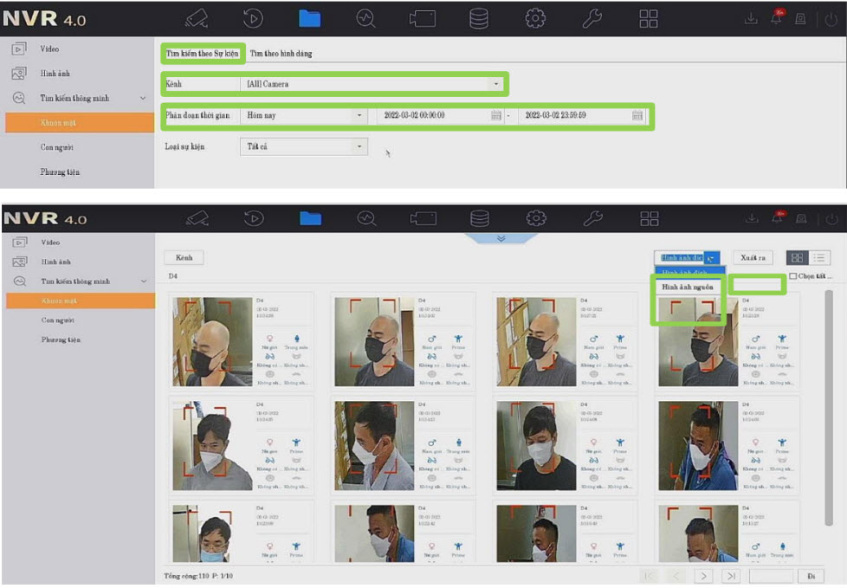Click the 'Xuất ra' export button
Image resolution: width=847 pixels, height=588 pixels.
click(x=753, y=258)
